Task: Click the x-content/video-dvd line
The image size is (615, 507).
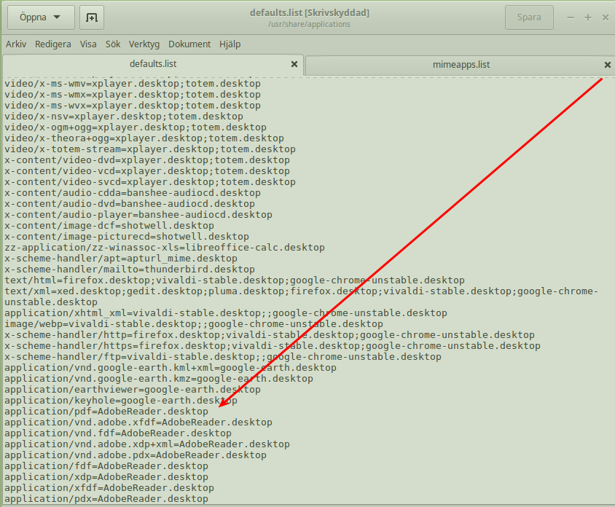Action: tap(147, 160)
